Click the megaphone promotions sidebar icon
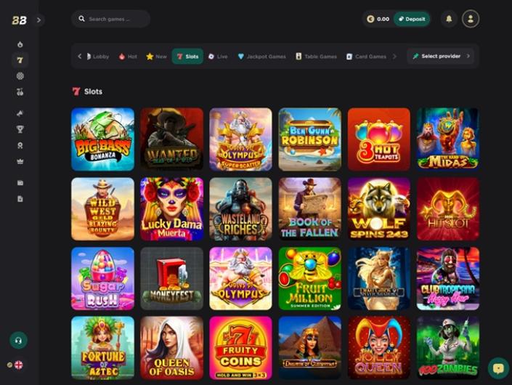The height and width of the screenshot is (385, 512). click(20, 113)
